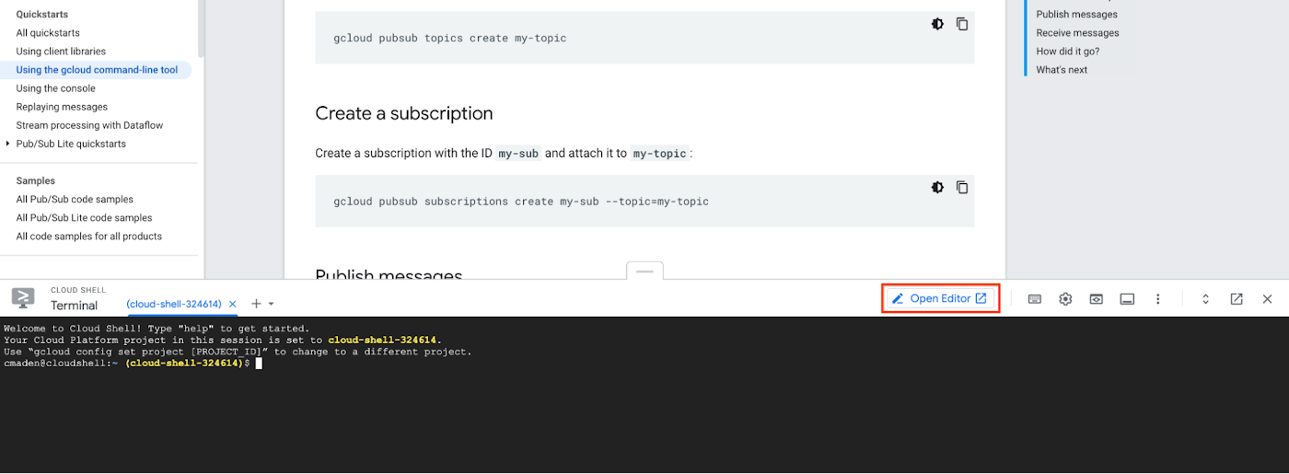Copy the subscriptions create command
1289x474 pixels.
tap(962, 188)
